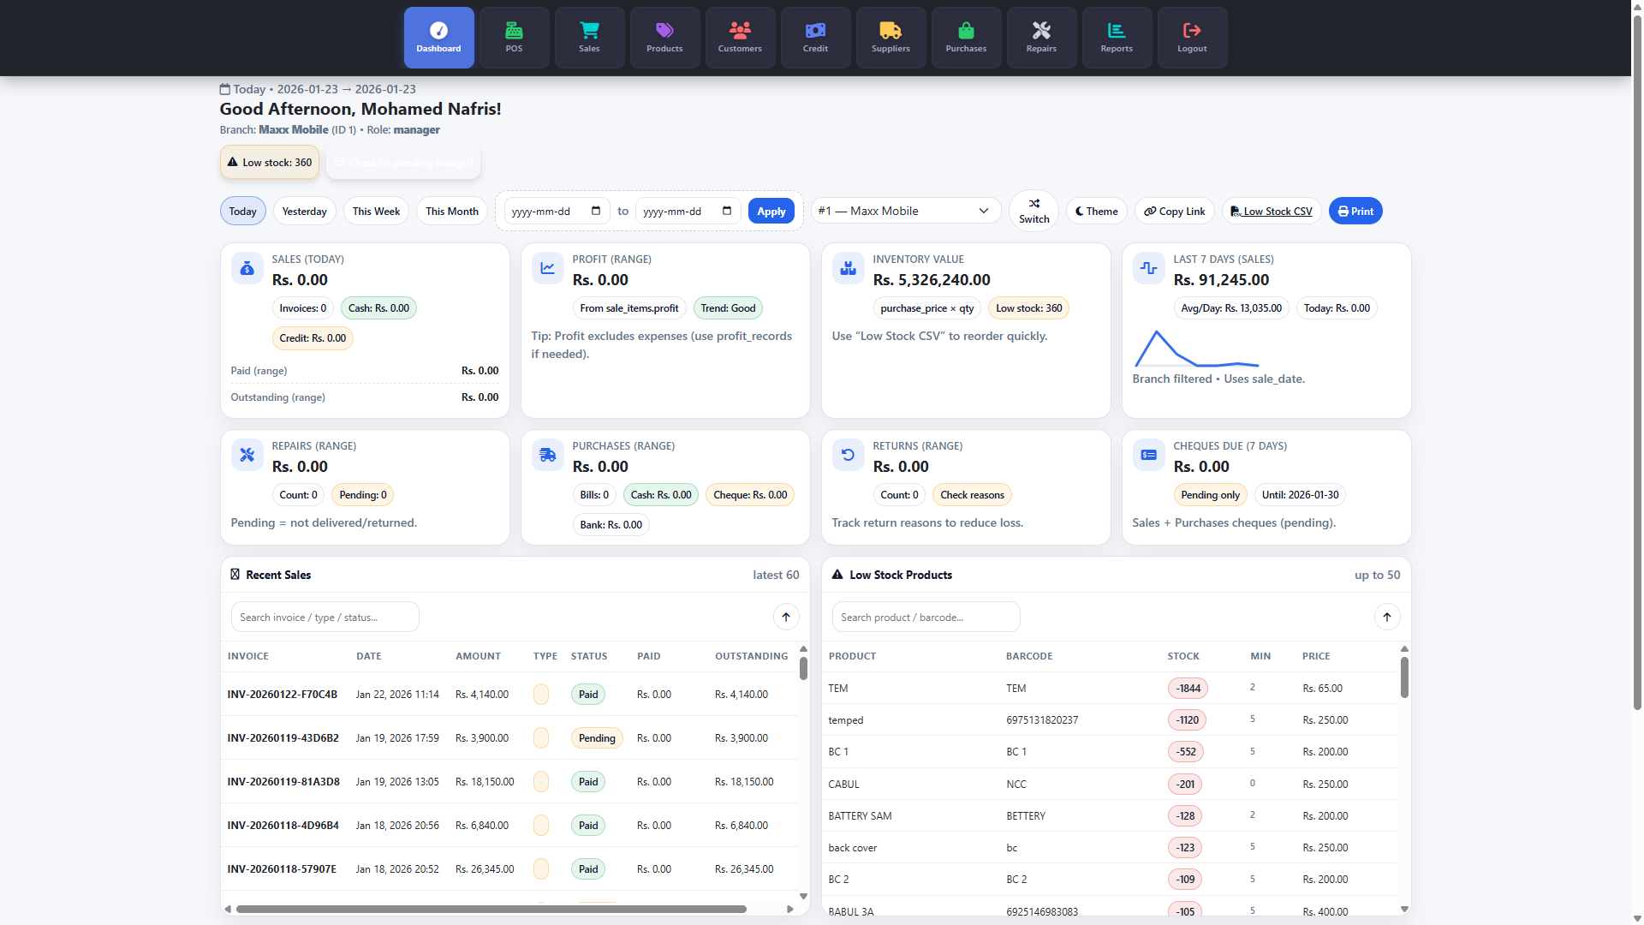Select the This Week range filter
The height and width of the screenshot is (925, 1644).
[x=376, y=212]
